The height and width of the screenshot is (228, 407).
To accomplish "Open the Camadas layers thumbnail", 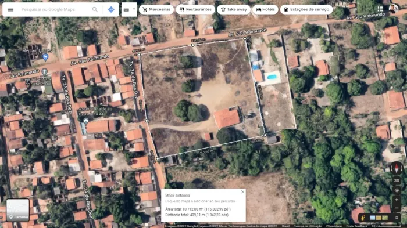I will (x=17, y=210).
